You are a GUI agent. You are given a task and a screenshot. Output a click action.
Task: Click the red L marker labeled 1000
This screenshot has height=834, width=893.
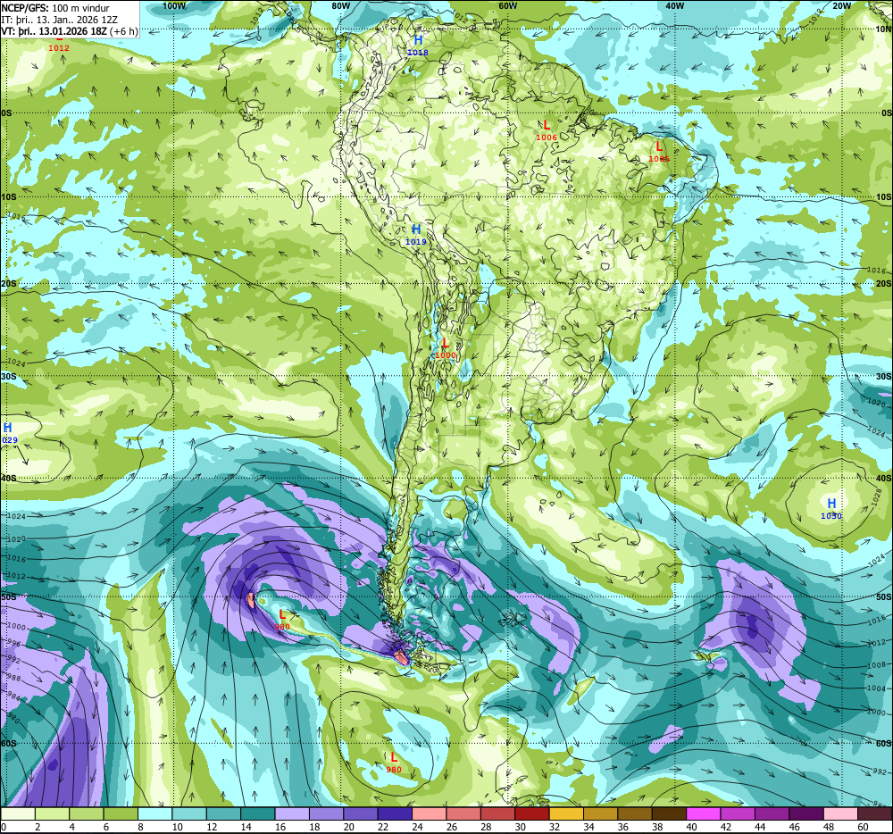[x=446, y=343]
